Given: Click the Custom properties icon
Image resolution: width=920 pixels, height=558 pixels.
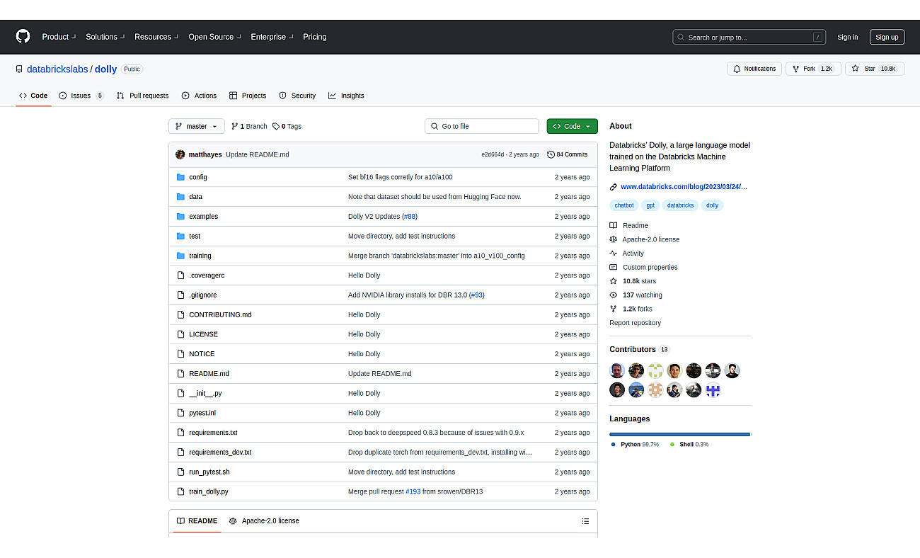Looking at the screenshot, I should click(x=614, y=268).
